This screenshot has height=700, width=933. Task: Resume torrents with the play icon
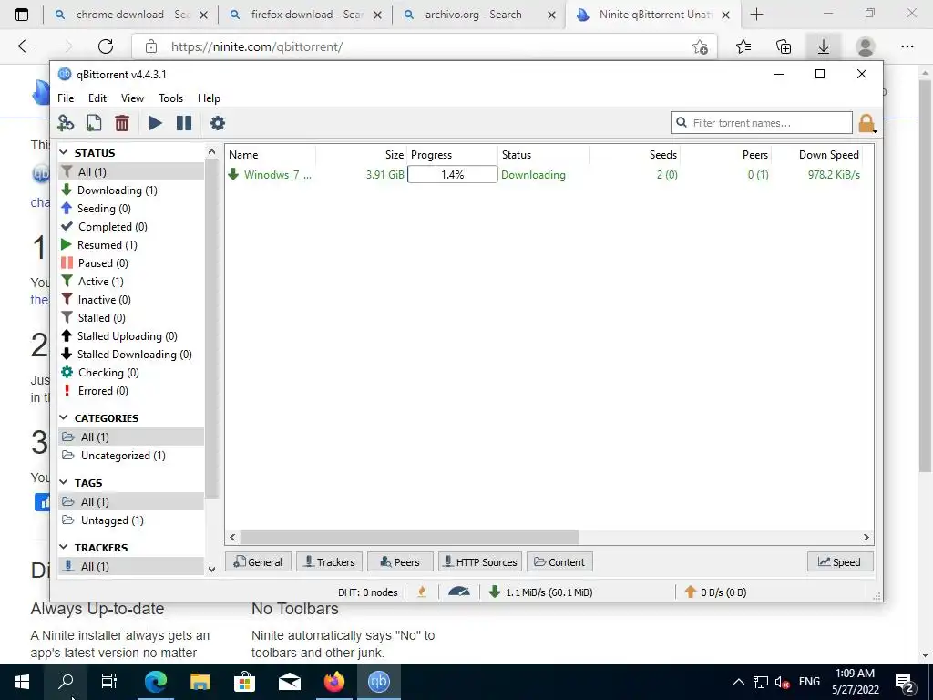click(x=155, y=123)
